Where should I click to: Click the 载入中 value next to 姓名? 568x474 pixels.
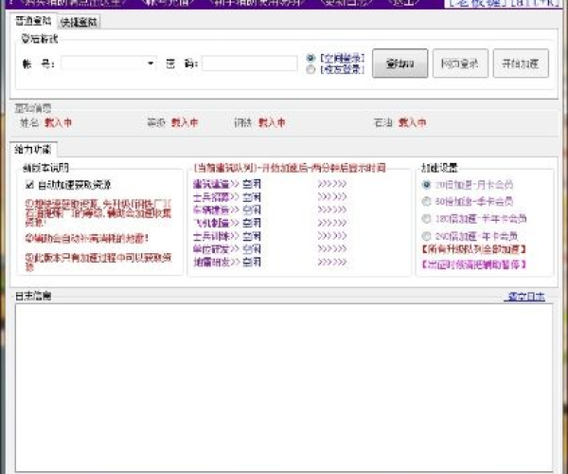(58, 122)
